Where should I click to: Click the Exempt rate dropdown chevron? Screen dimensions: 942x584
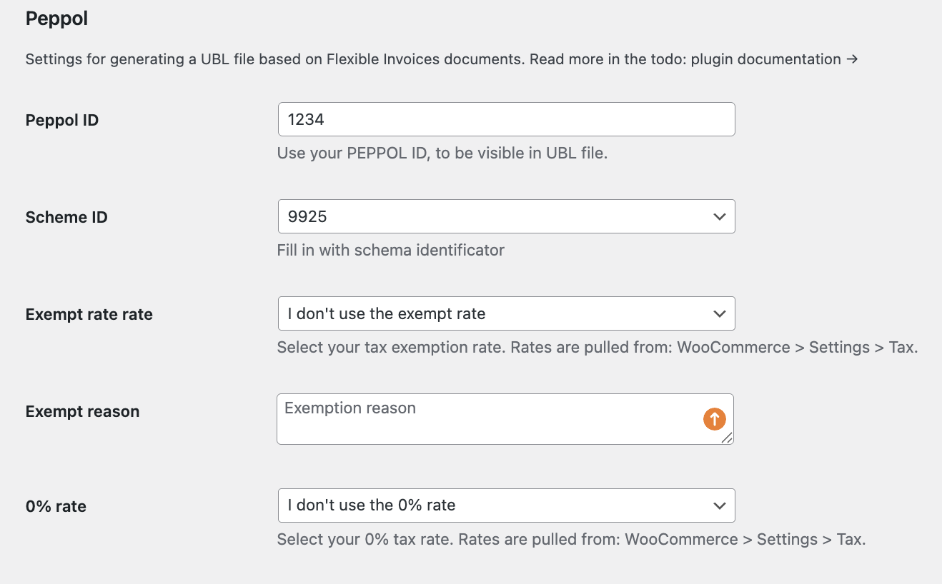tap(719, 313)
